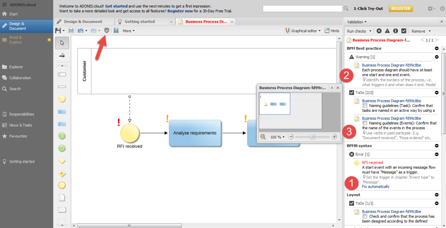Collapse the Layout section
The height and width of the screenshot is (228, 446).
(436, 195)
